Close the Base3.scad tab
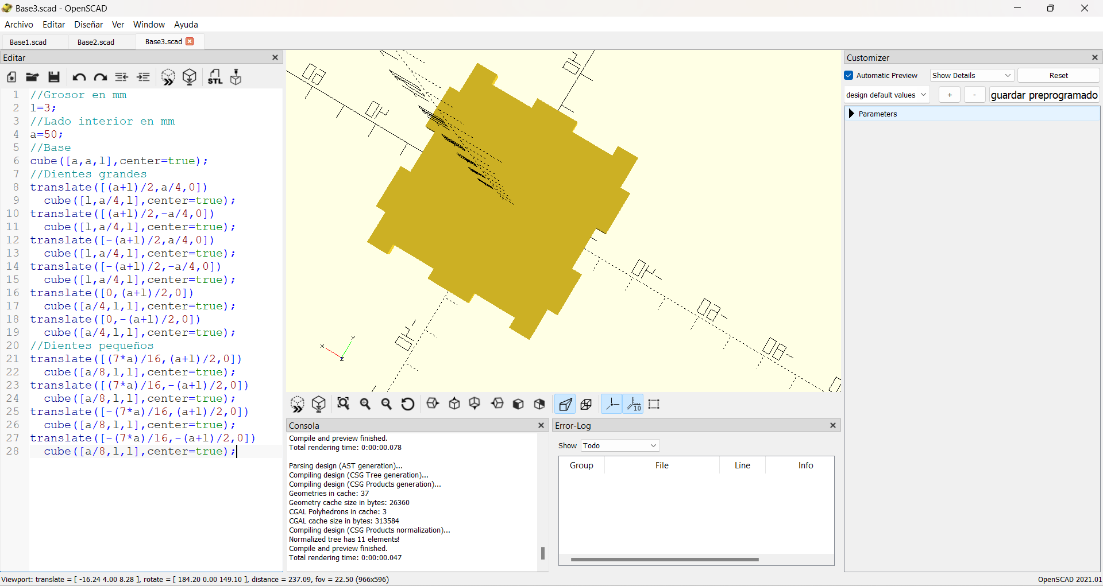The image size is (1103, 586). pos(190,41)
